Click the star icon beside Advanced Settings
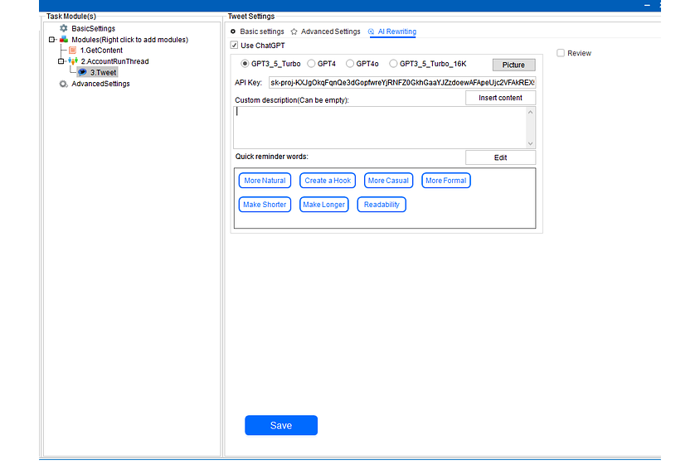 (x=294, y=32)
